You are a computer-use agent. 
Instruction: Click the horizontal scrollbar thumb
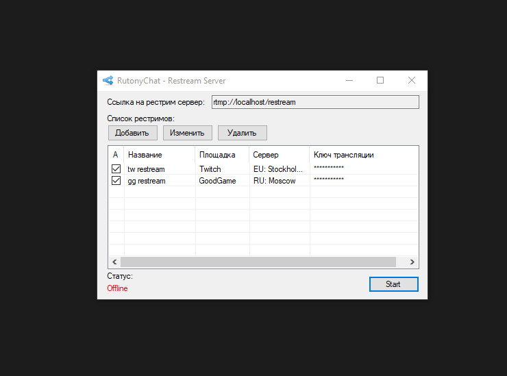[x=258, y=262]
